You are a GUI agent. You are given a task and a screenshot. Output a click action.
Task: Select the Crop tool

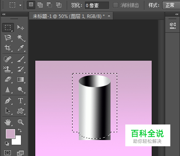coord(8,48)
